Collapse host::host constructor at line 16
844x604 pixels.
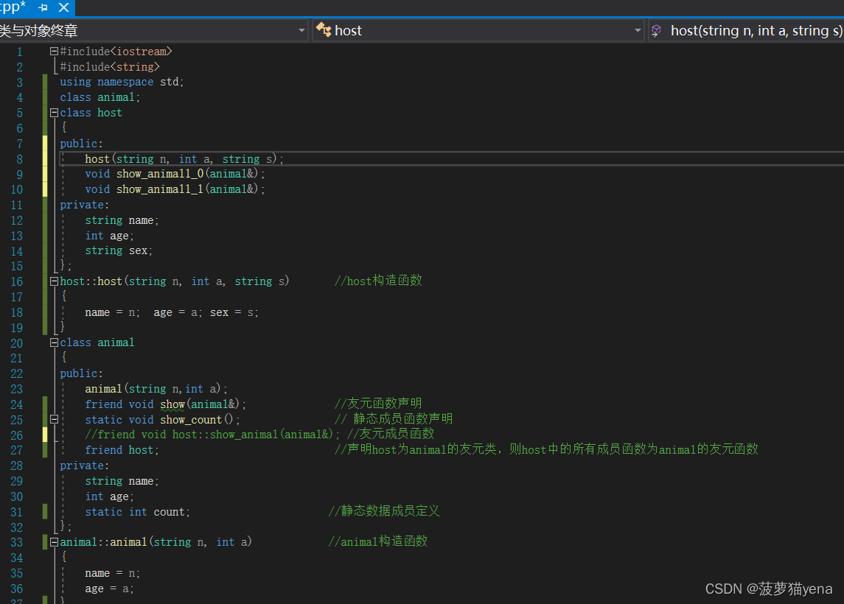(x=54, y=281)
